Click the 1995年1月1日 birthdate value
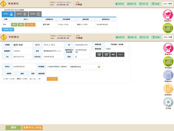This screenshot has width=174, height=131. [x=49, y=57]
